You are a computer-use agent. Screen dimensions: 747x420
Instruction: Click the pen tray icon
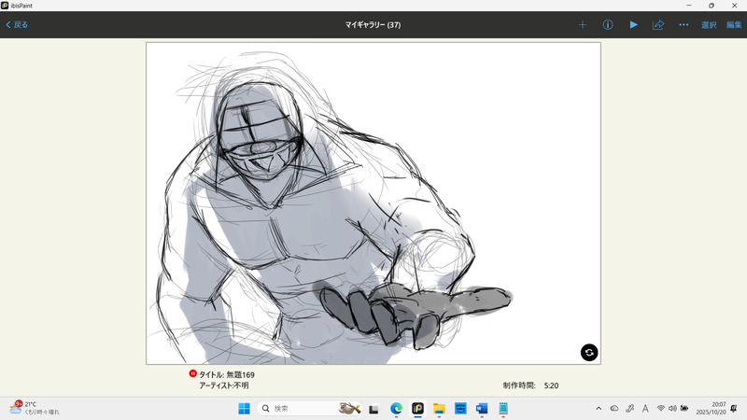(629, 409)
